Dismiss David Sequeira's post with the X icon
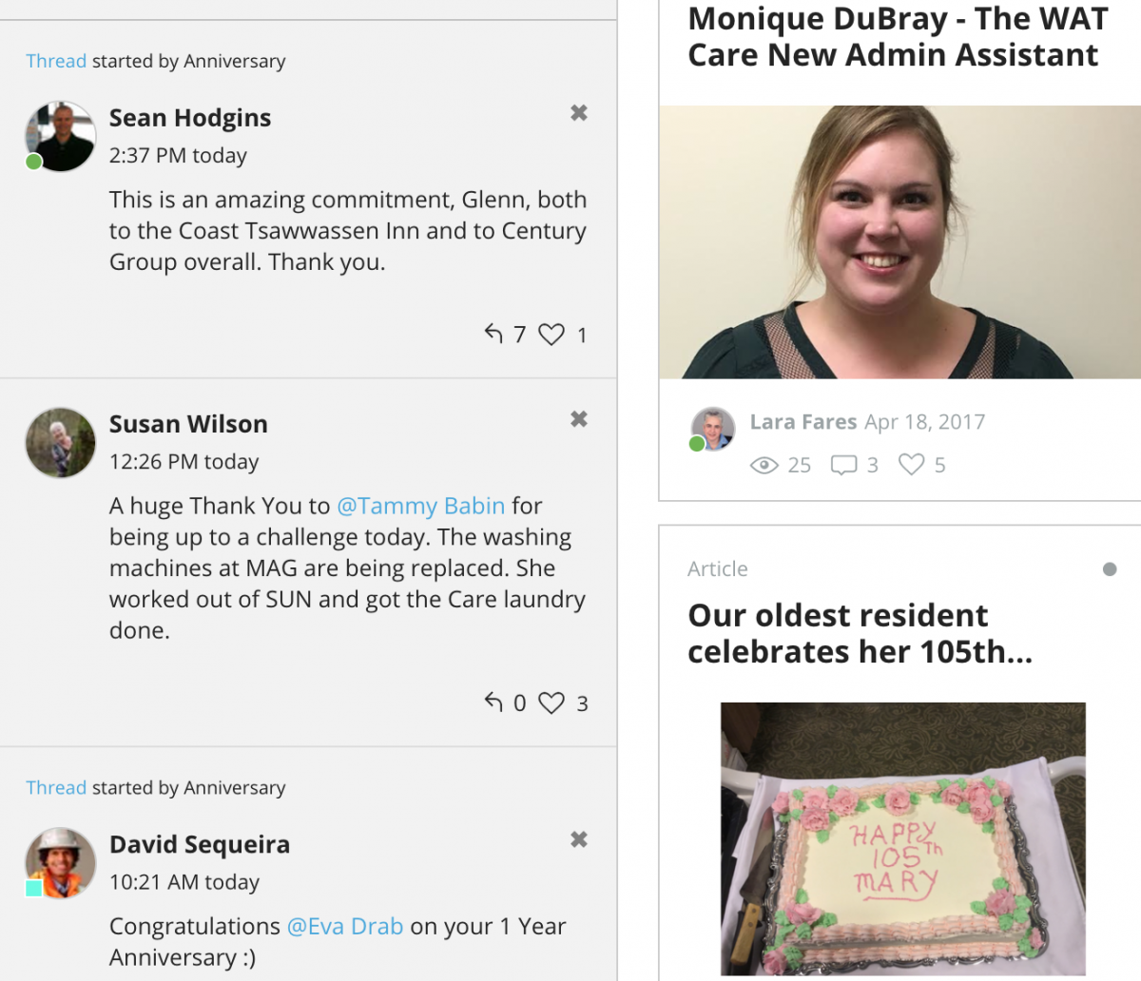The height and width of the screenshot is (981, 1141). pyautogui.click(x=578, y=839)
